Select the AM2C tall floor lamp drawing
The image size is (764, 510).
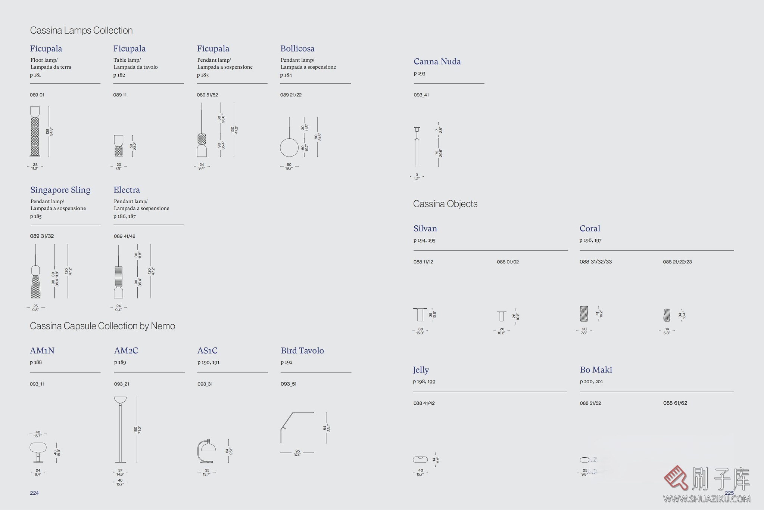[120, 430]
